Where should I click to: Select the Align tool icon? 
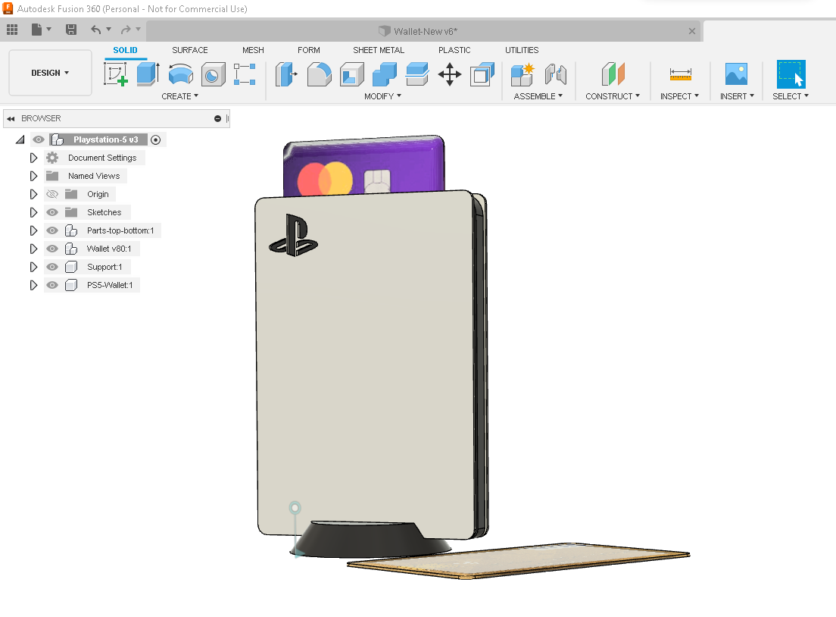[x=482, y=74]
